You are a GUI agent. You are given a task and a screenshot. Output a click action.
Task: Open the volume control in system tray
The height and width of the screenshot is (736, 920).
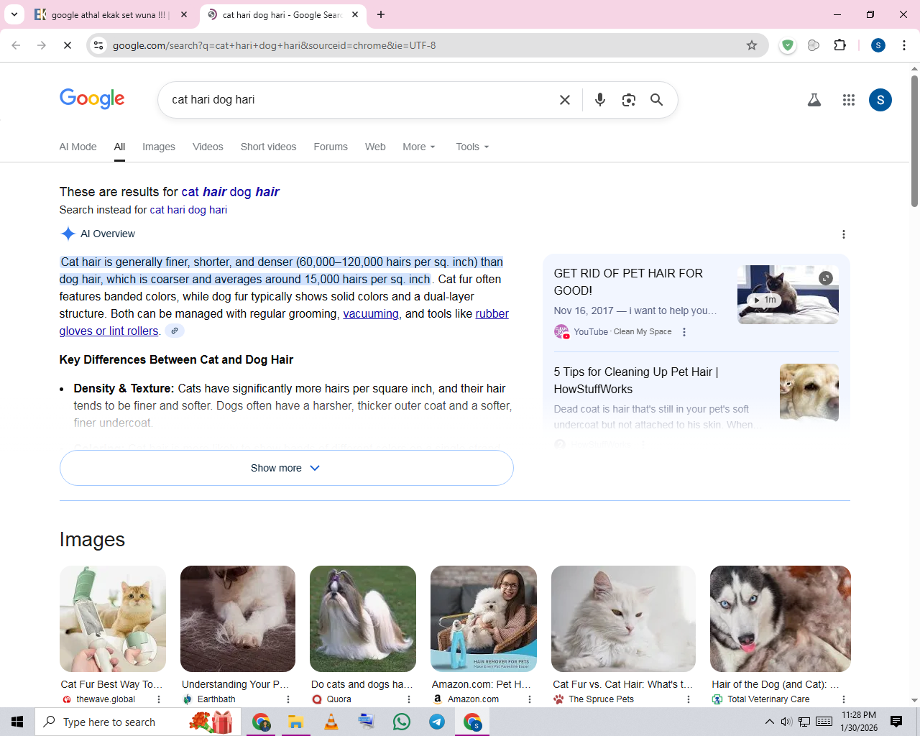click(786, 722)
